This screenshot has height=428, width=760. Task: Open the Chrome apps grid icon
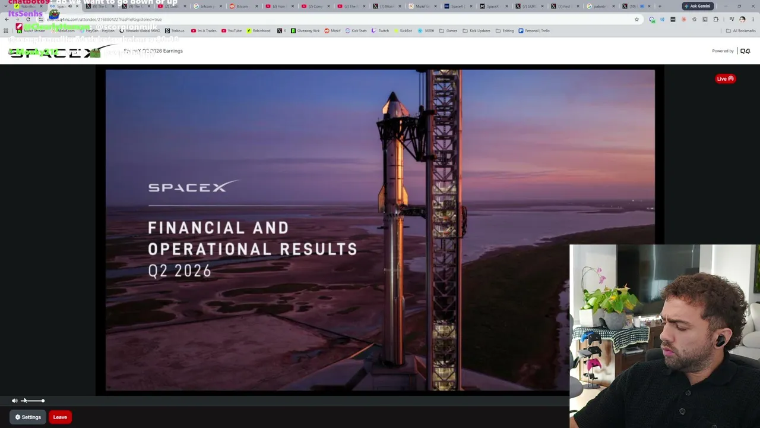tap(6, 31)
